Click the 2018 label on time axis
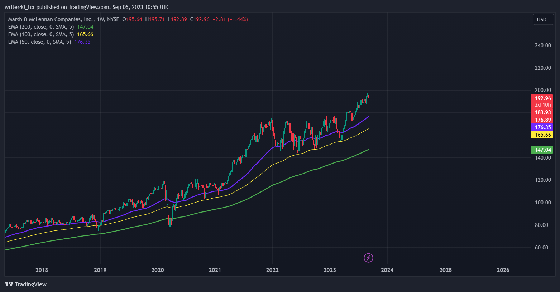This screenshot has height=292, width=560. (42, 270)
